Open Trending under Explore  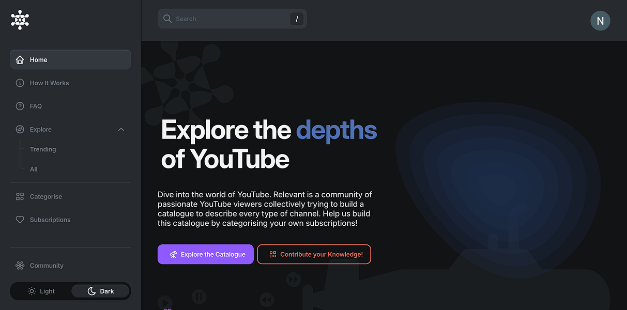coord(43,149)
